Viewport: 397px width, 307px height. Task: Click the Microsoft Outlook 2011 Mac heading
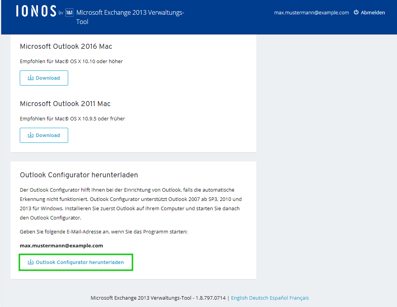click(x=65, y=103)
